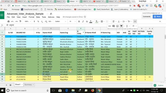Open the all sheets list
Image resolution: width=166 pixels, height=93 pixels.
(10, 85)
